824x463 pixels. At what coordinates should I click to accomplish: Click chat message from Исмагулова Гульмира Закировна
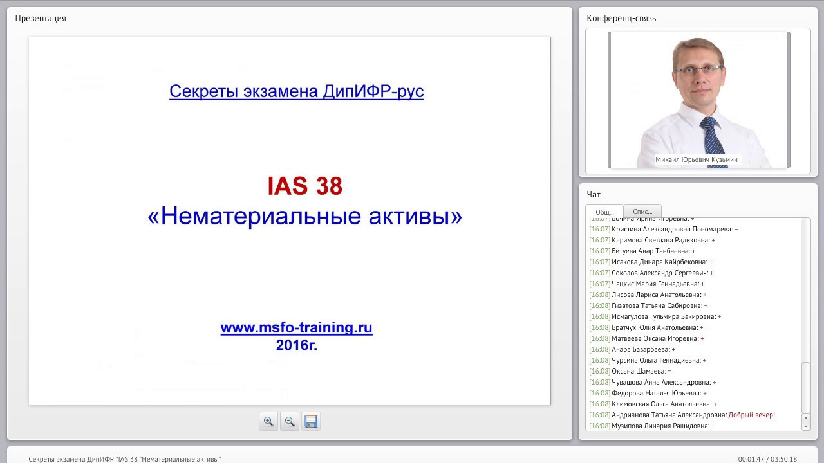point(655,316)
